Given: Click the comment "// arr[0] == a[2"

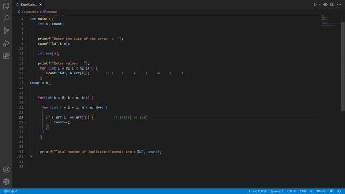Looking at the screenshot, I should tap(130, 117).
